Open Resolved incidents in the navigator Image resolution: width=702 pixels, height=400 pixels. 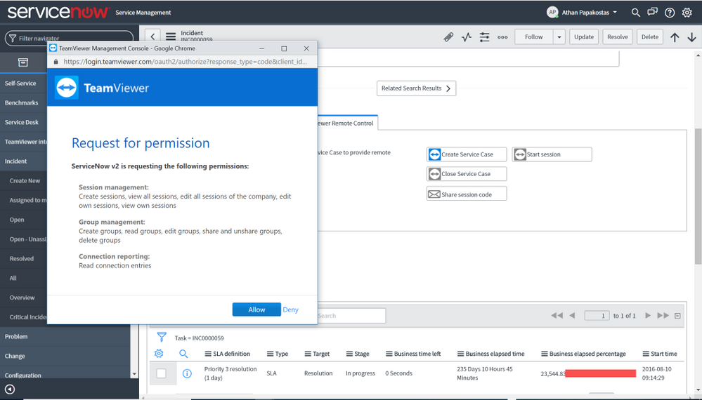pos(22,259)
